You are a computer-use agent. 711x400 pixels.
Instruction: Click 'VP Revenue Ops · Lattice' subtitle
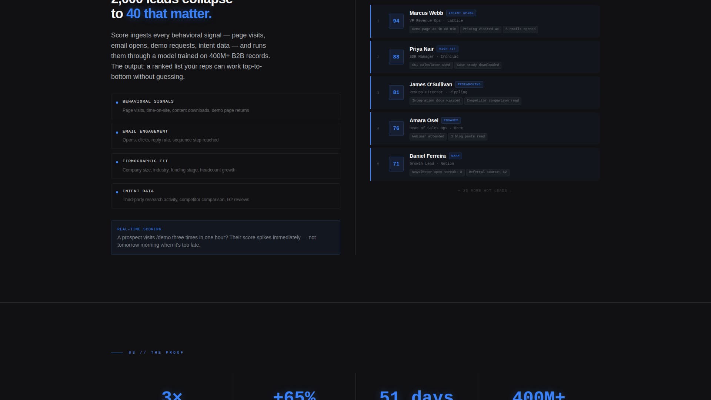(436, 21)
